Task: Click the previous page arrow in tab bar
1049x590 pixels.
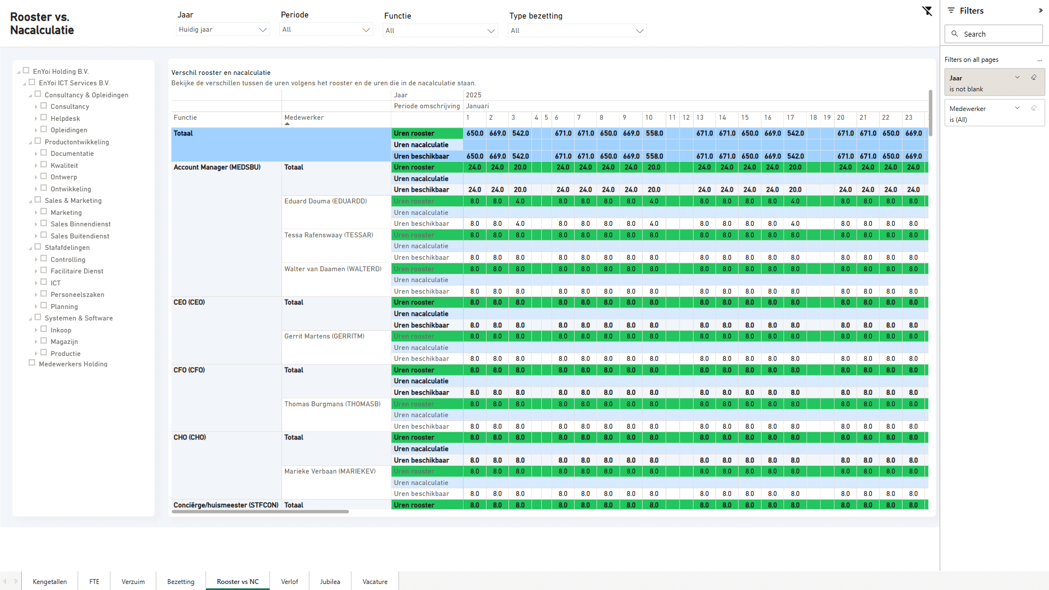Action: [x=5, y=581]
